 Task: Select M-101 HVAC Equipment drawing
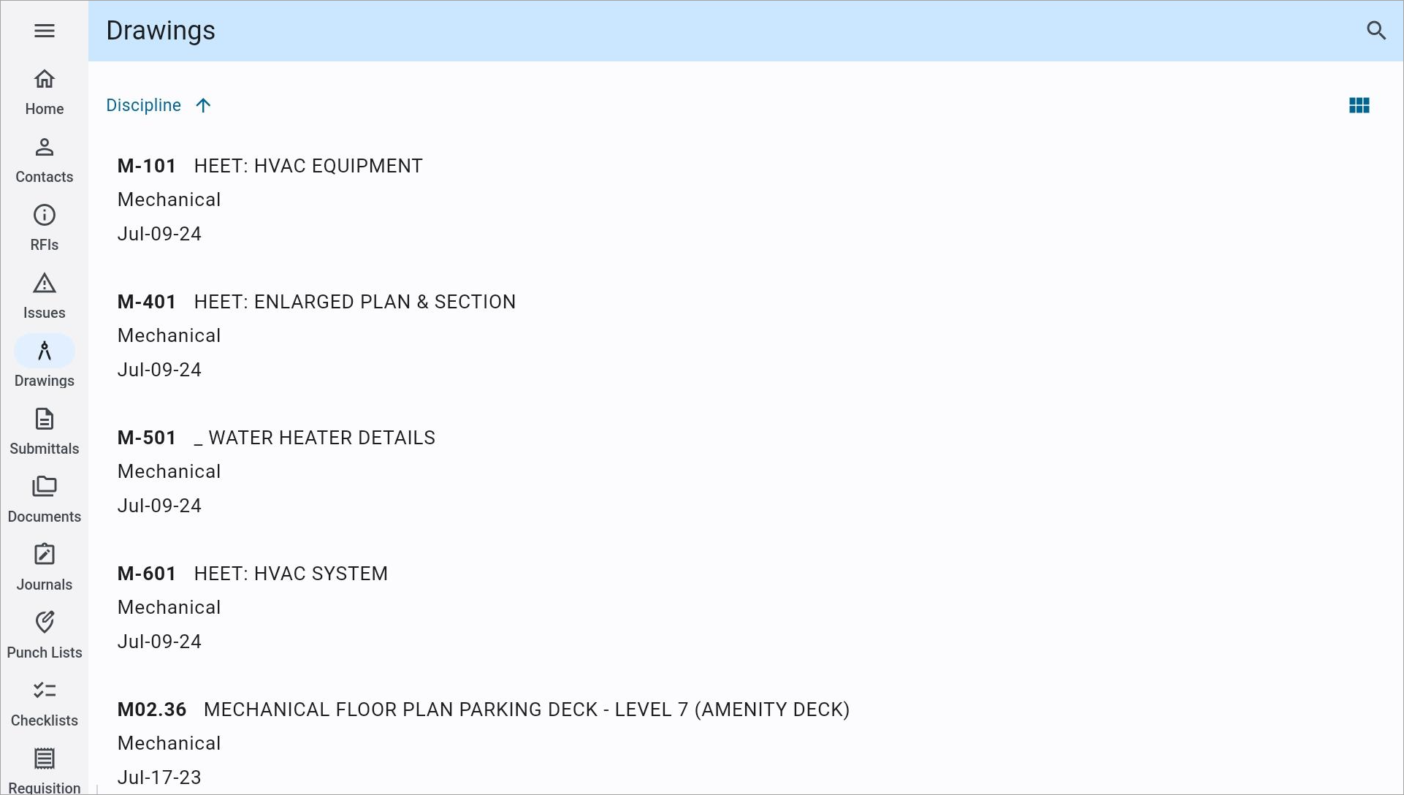click(x=270, y=166)
